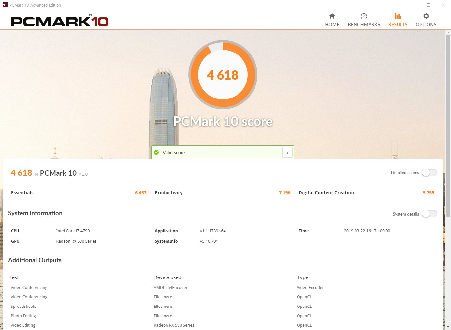Click the Essentials label
Viewport: 451px width, 330px height.
pyautogui.click(x=22, y=193)
